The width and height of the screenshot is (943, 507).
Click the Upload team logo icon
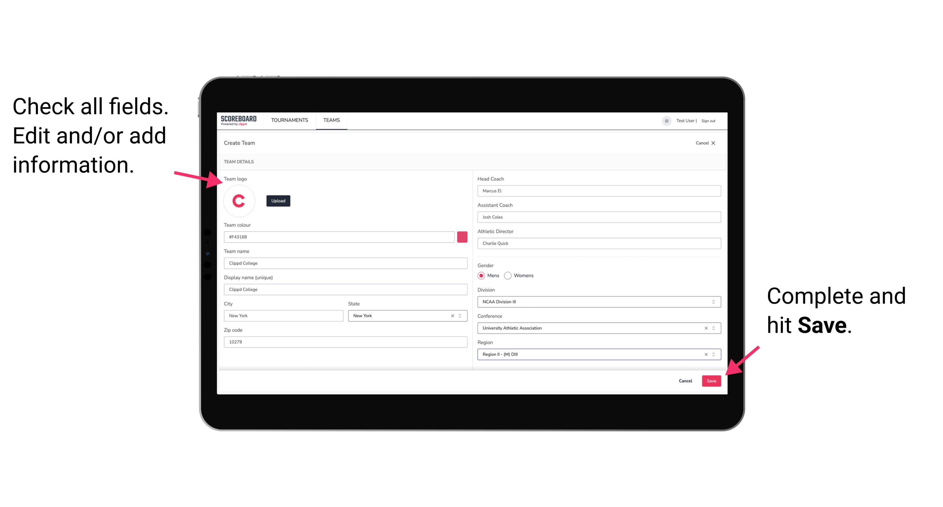coord(278,200)
